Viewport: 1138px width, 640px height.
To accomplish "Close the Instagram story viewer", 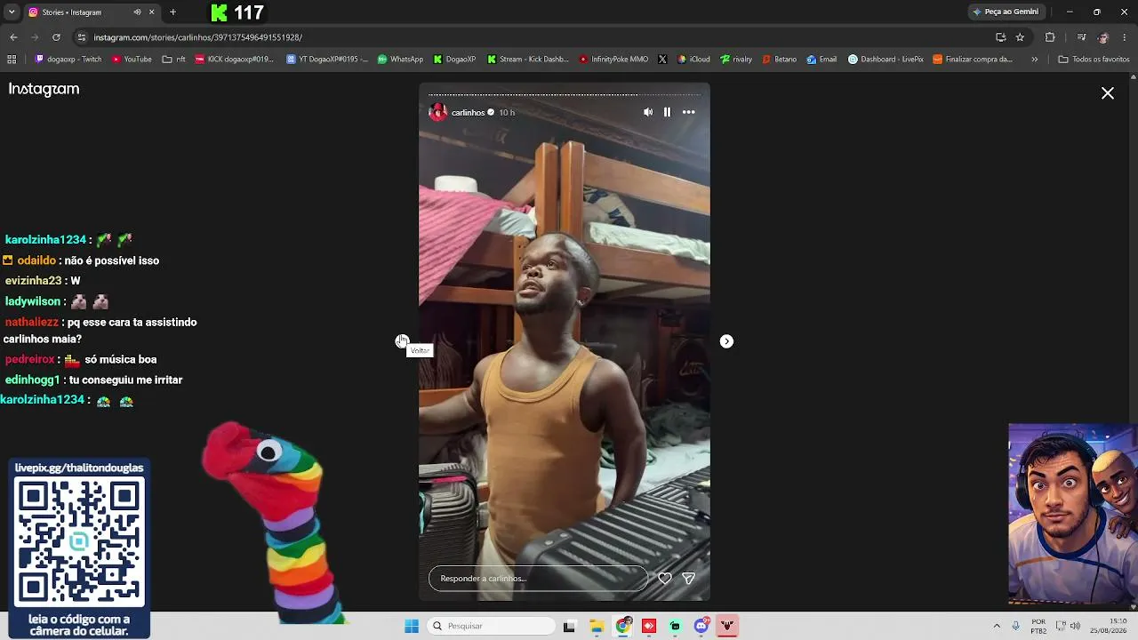I will click(1108, 93).
